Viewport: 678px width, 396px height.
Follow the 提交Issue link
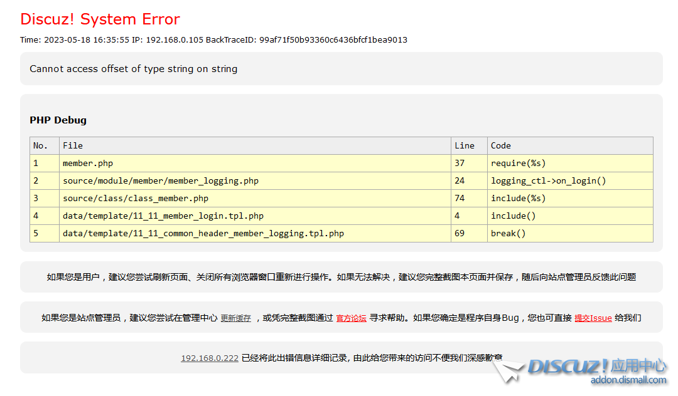tap(593, 318)
